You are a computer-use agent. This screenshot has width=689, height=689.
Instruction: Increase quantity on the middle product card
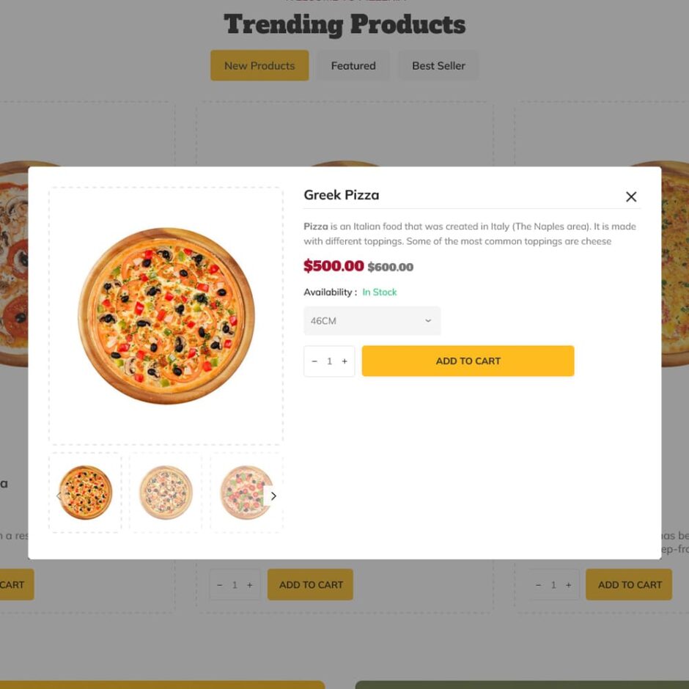(x=250, y=585)
